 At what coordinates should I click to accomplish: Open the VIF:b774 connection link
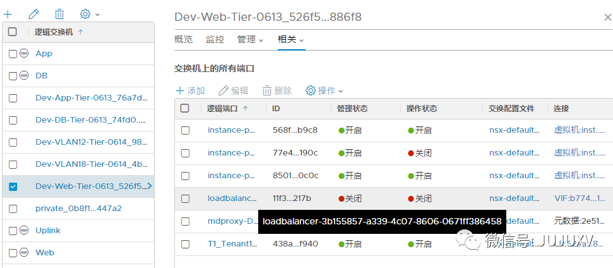click(x=579, y=198)
